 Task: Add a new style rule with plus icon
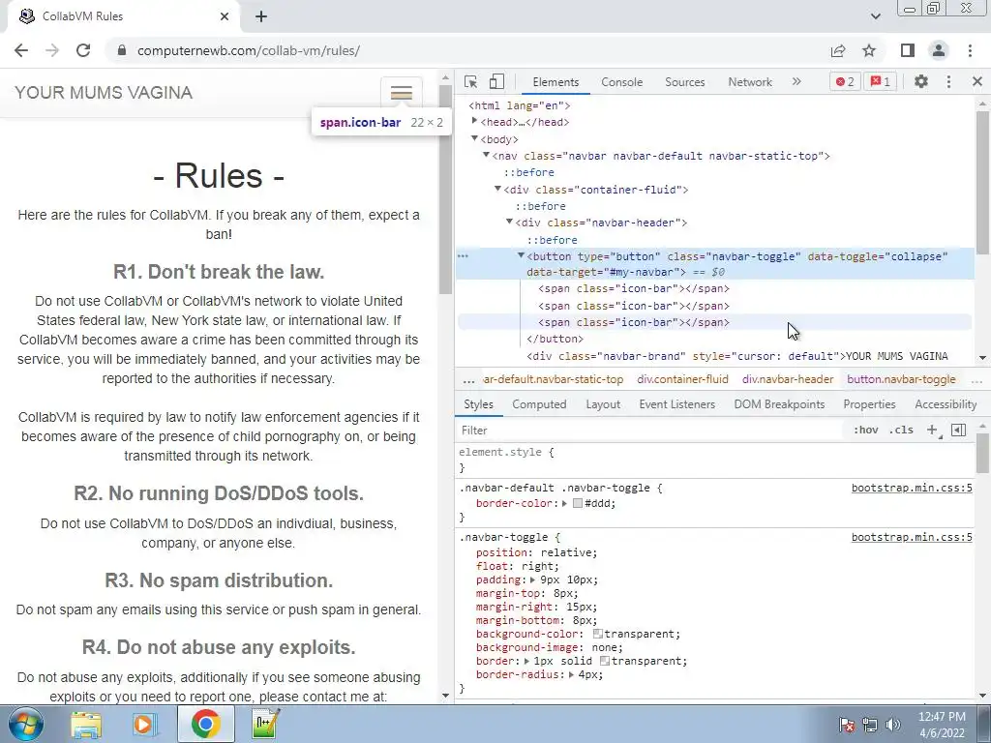pos(932,431)
